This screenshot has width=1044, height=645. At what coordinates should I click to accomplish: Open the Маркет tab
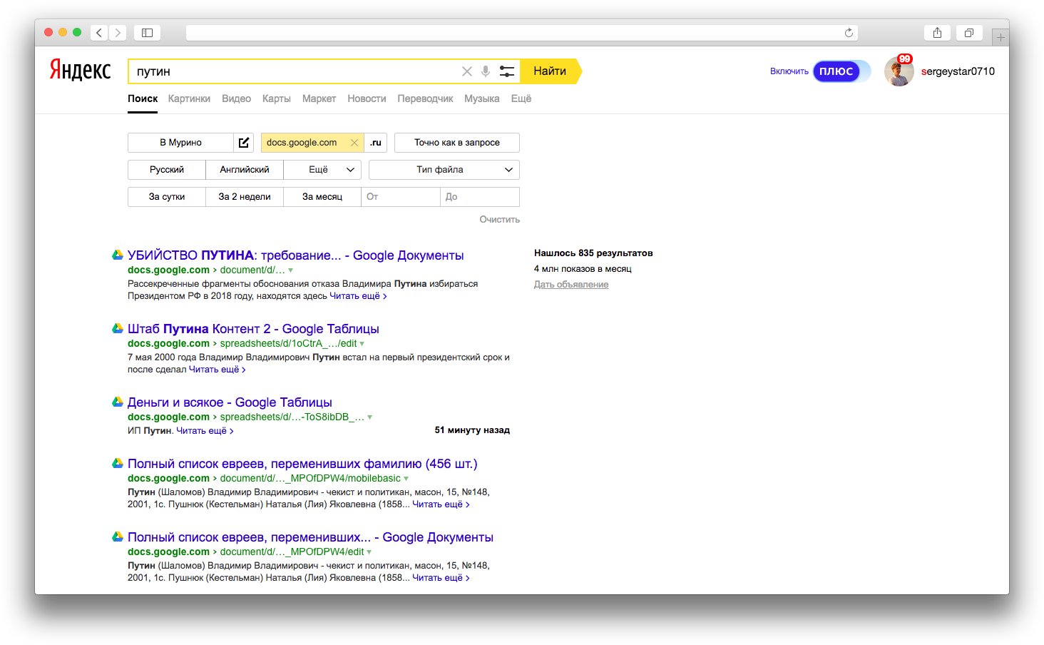click(x=319, y=98)
